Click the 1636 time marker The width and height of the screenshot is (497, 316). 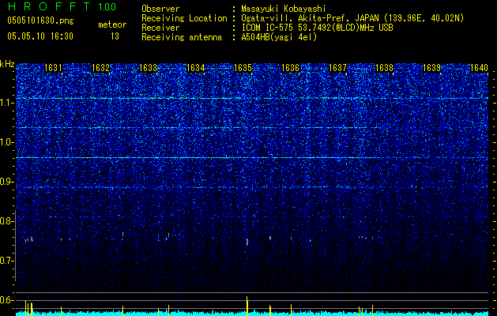point(290,67)
